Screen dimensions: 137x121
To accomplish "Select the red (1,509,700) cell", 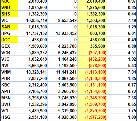I will 92,104.
